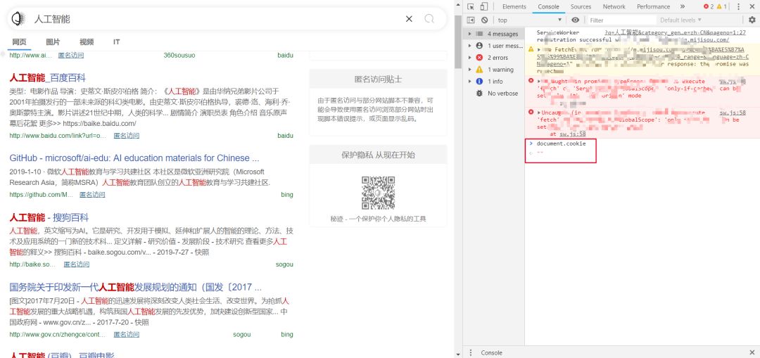
Task: Click 匿名访问 under the GitHub result
Action: (92, 195)
